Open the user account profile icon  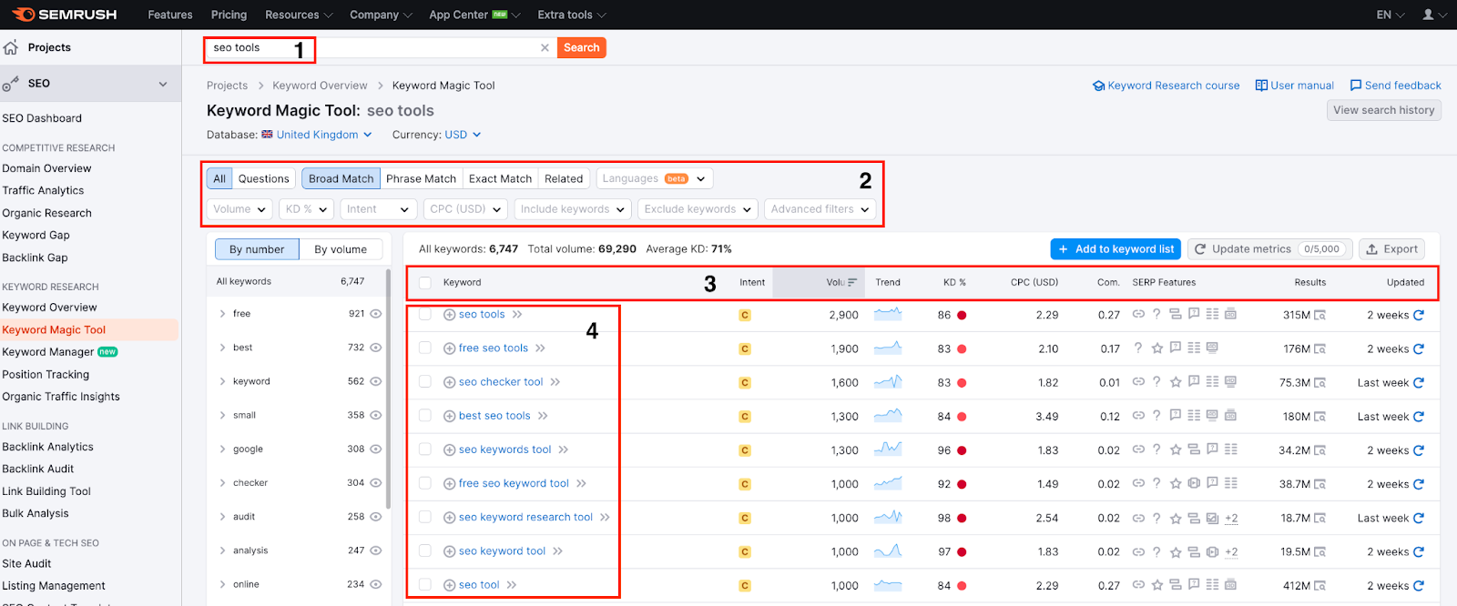click(x=1428, y=15)
